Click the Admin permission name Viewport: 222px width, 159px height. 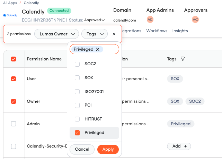pos(33,124)
